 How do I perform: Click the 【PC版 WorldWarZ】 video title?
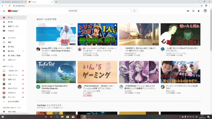point(98,87)
